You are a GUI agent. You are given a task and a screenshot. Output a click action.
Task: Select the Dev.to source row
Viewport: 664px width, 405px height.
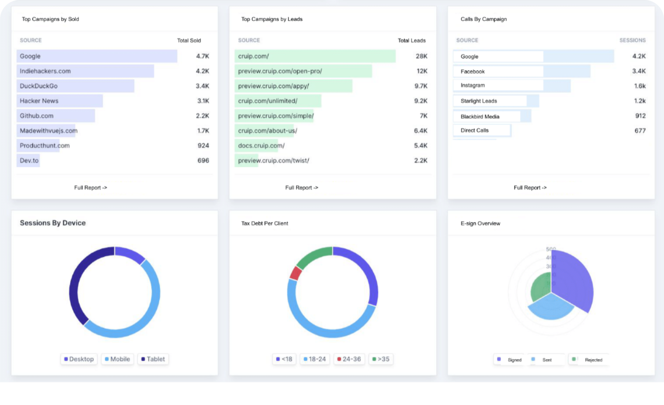tap(114, 161)
